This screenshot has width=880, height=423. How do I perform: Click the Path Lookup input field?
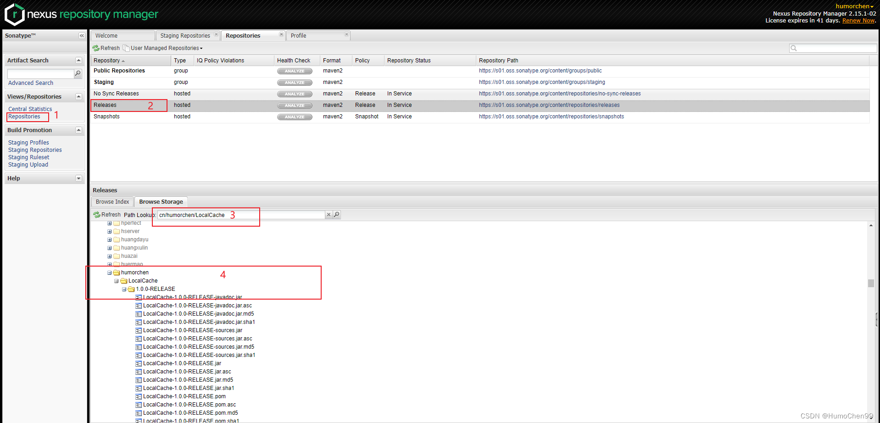click(x=241, y=215)
